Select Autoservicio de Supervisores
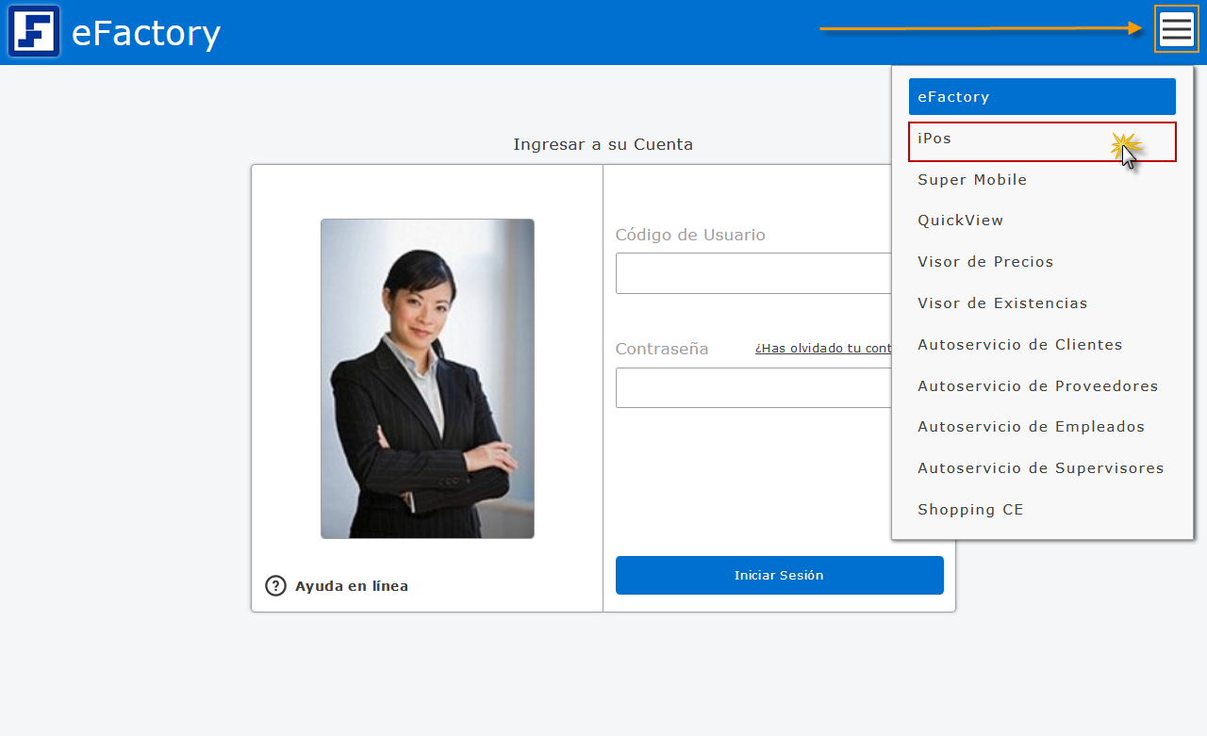 pos(1040,468)
